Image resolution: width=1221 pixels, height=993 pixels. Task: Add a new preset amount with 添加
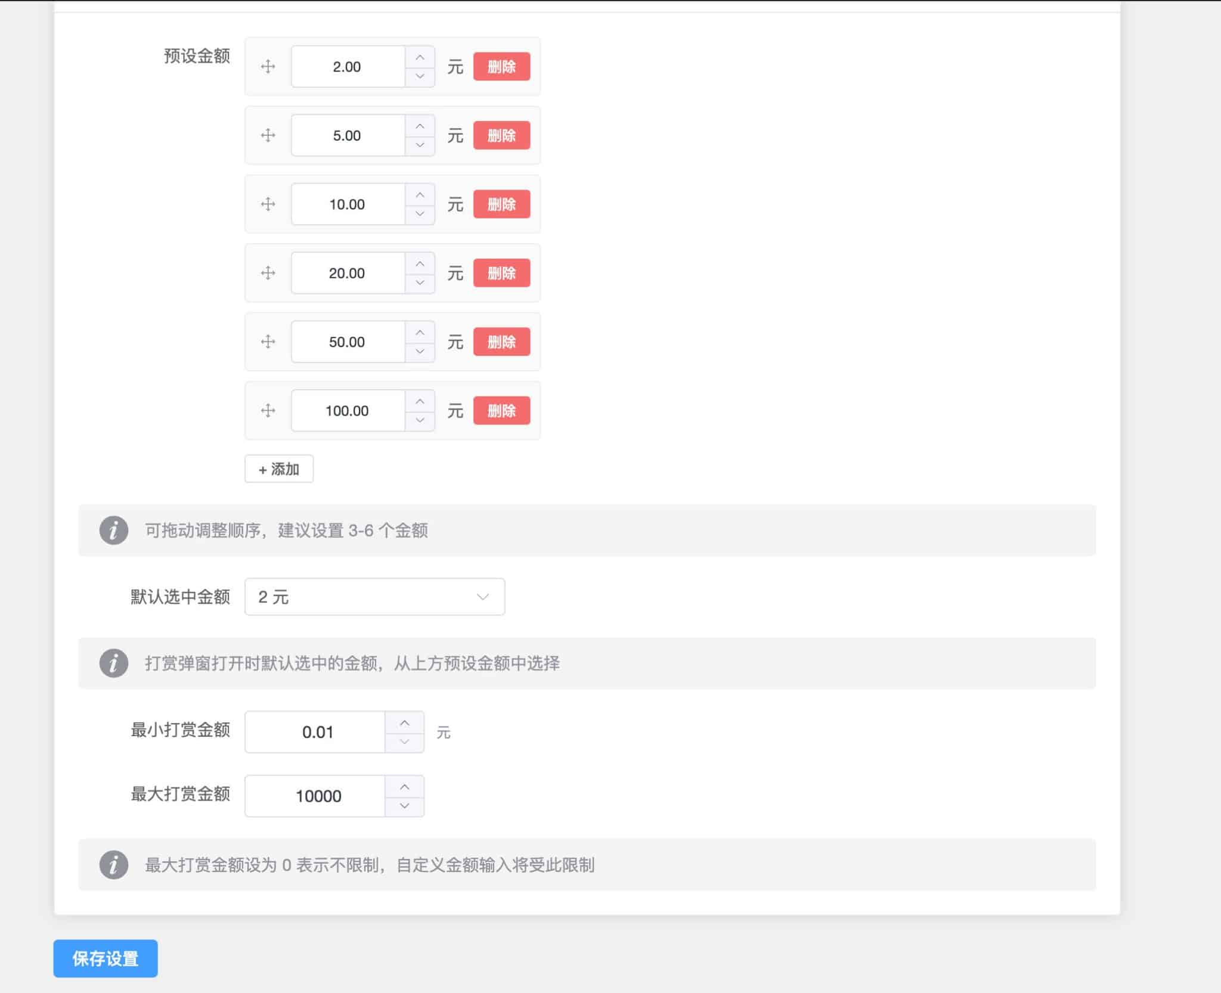pyautogui.click(x=279, y=468)
